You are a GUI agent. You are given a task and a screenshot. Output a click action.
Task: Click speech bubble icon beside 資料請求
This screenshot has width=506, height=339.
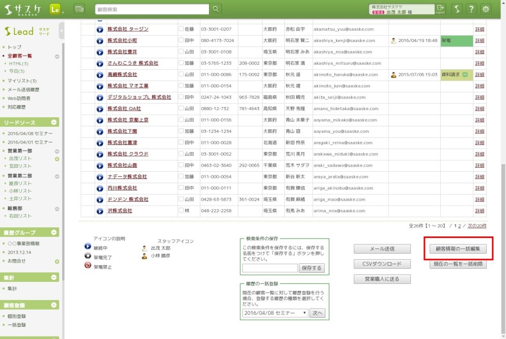pyautogui.click(x=465, y=75)
